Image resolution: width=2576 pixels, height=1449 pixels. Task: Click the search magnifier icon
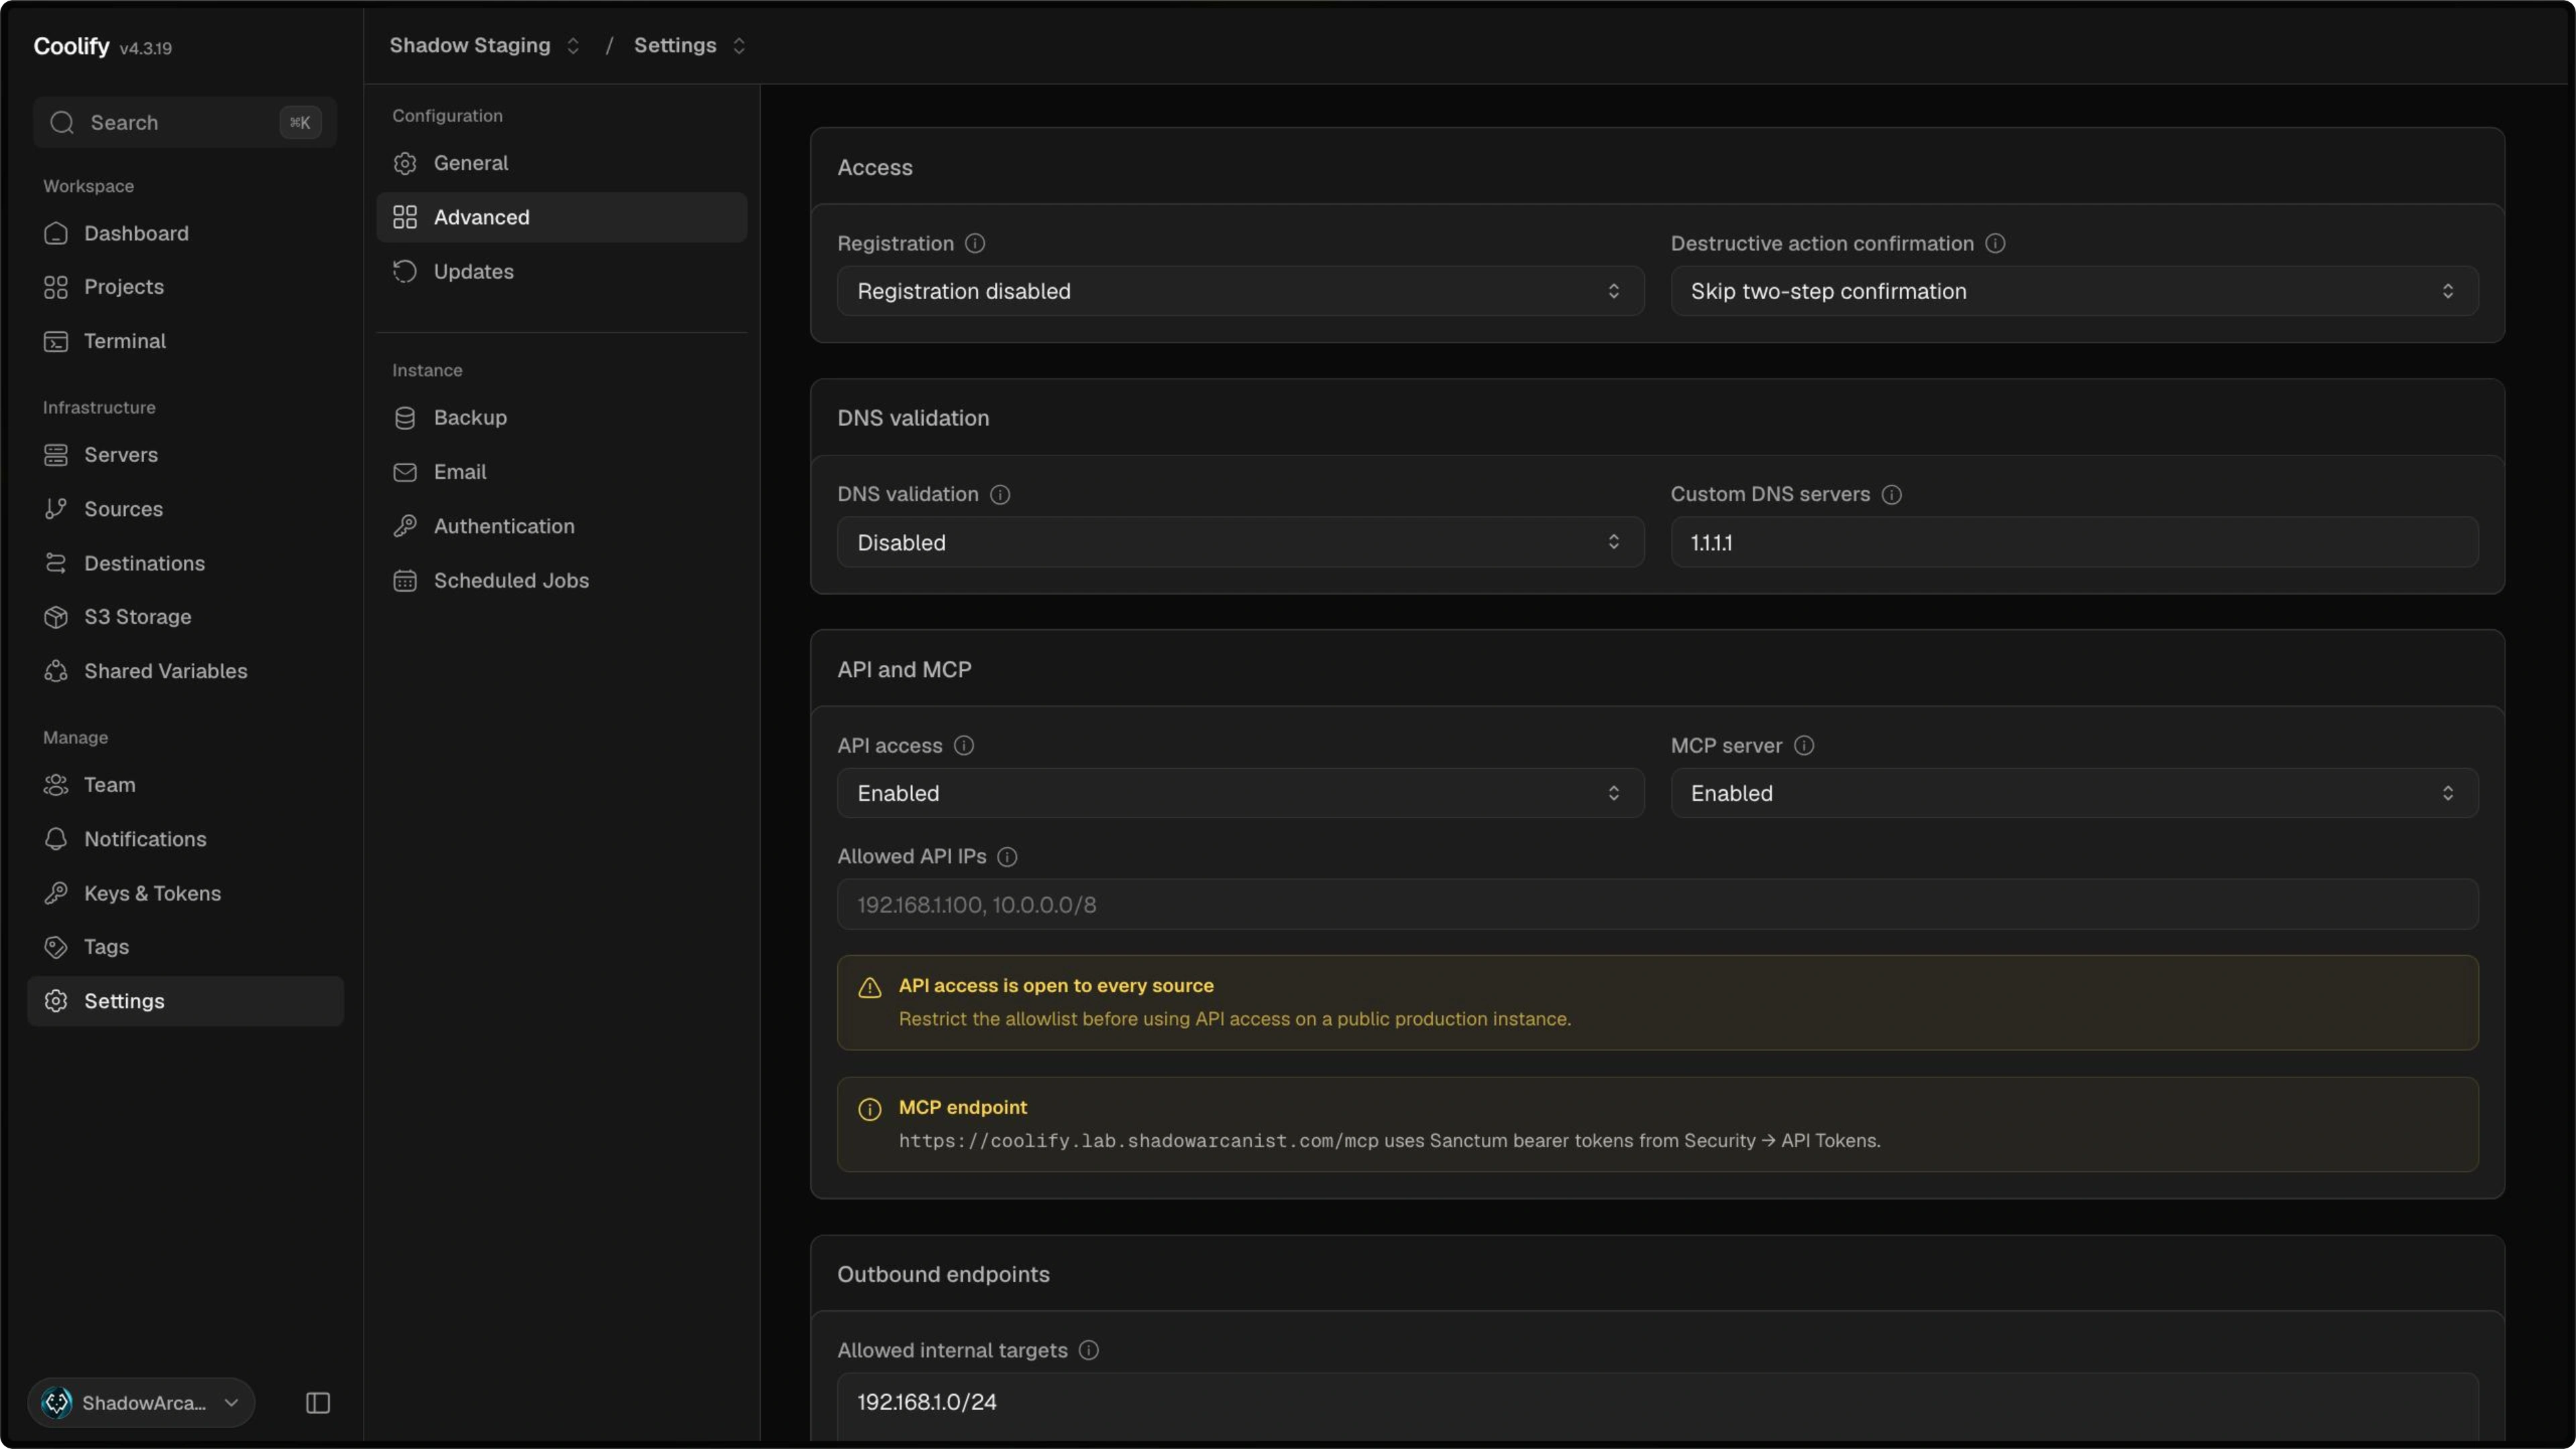point(62,122)
